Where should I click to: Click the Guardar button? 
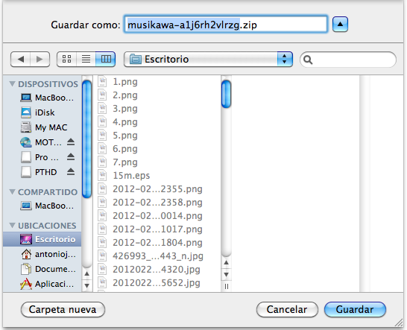pos(355,309)
